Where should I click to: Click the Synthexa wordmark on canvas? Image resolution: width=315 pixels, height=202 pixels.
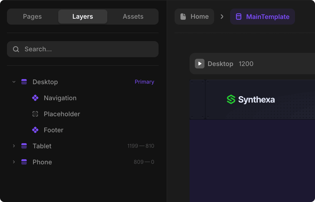pos(257,100)
